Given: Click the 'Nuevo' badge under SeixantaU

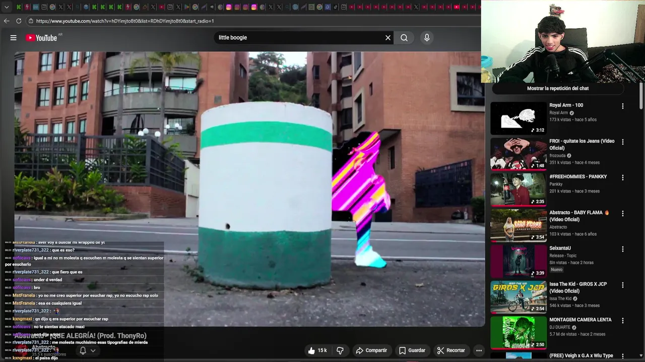Looking at the screenshot, I should click(556, 269).
